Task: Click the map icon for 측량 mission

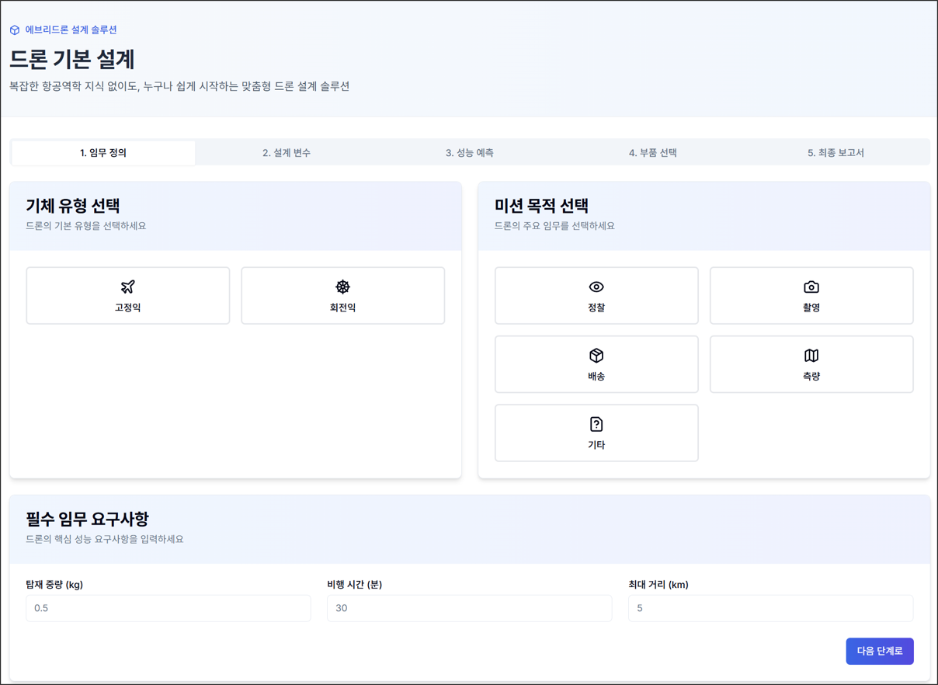Action: (x=811, y=356)
